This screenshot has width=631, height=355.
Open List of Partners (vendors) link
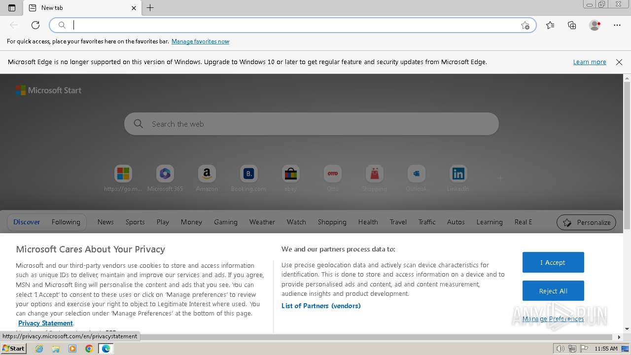tap(321, 306)
